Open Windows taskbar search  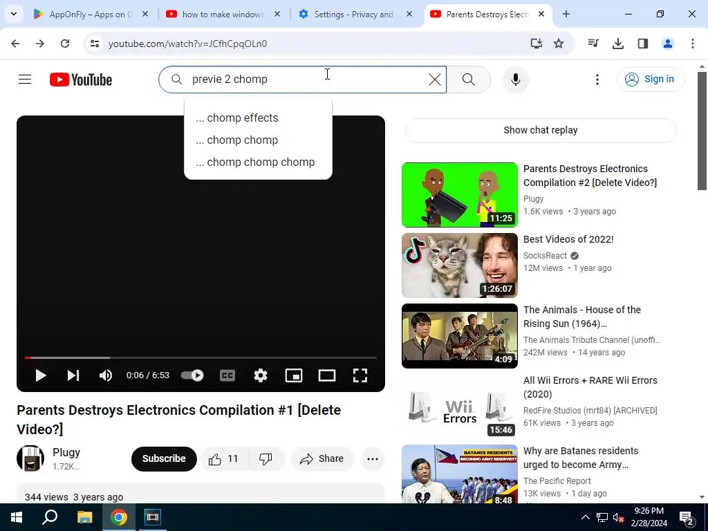[50, 517]
